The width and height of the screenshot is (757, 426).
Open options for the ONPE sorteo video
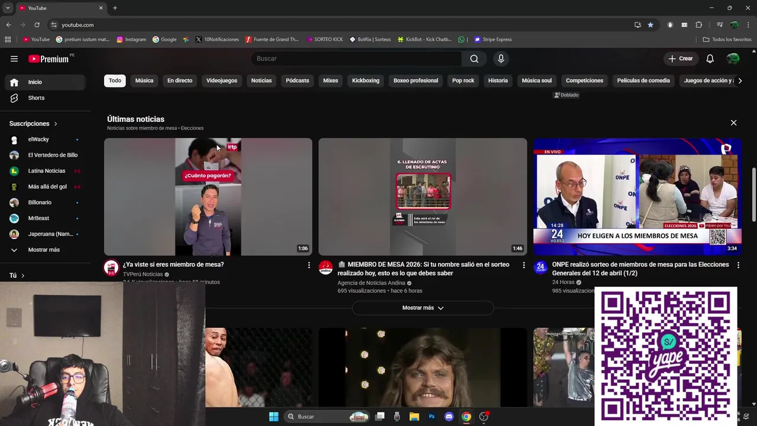(738, 265)
